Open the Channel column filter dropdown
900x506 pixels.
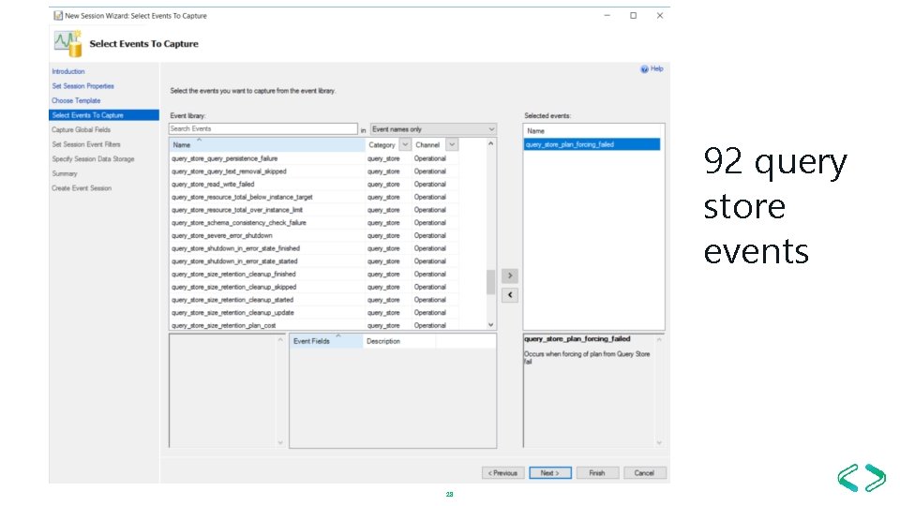(452, 144)
